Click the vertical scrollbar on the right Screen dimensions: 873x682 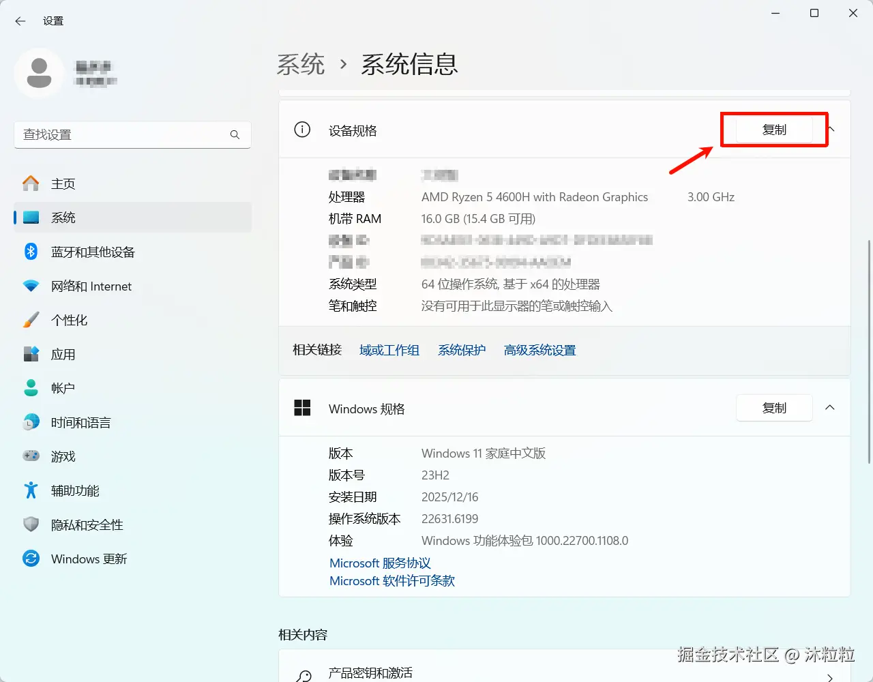[868, 351]
